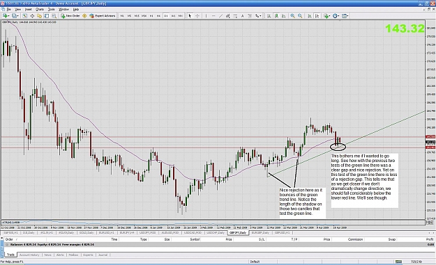The width and height of the screenshot is (436, 265).
Task: Switch to H4 timeframe
Action: tap(158, 16)
